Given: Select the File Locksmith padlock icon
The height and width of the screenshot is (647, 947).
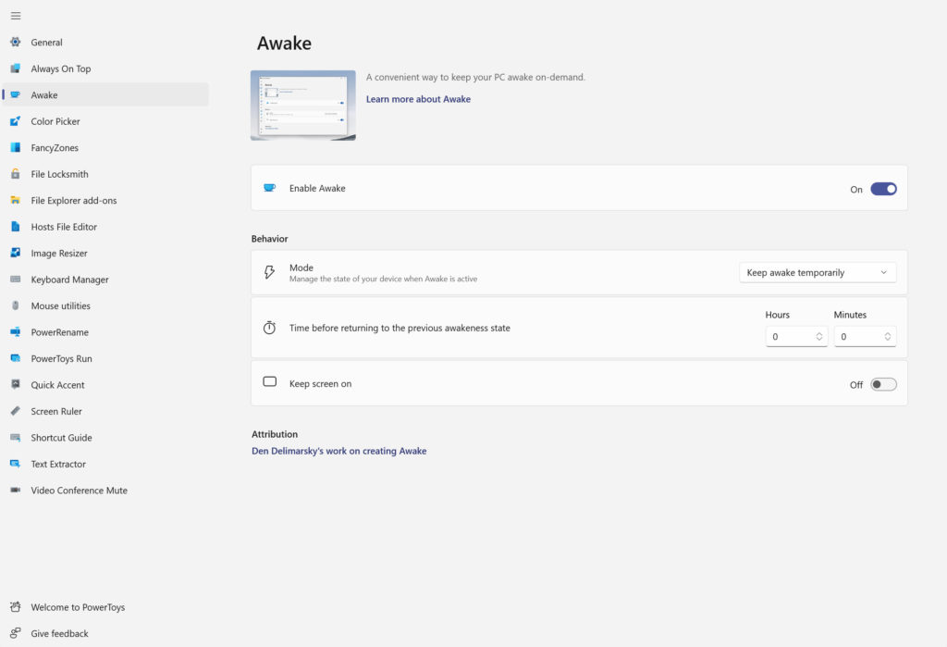Looking at the screenshot, I should pos(15,174).
